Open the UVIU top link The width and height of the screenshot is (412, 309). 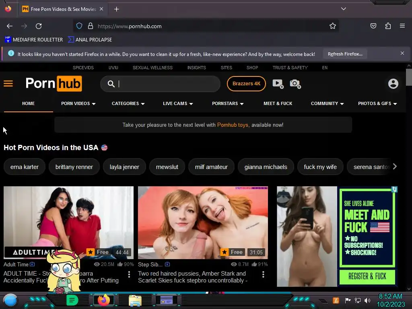point(113,68)
